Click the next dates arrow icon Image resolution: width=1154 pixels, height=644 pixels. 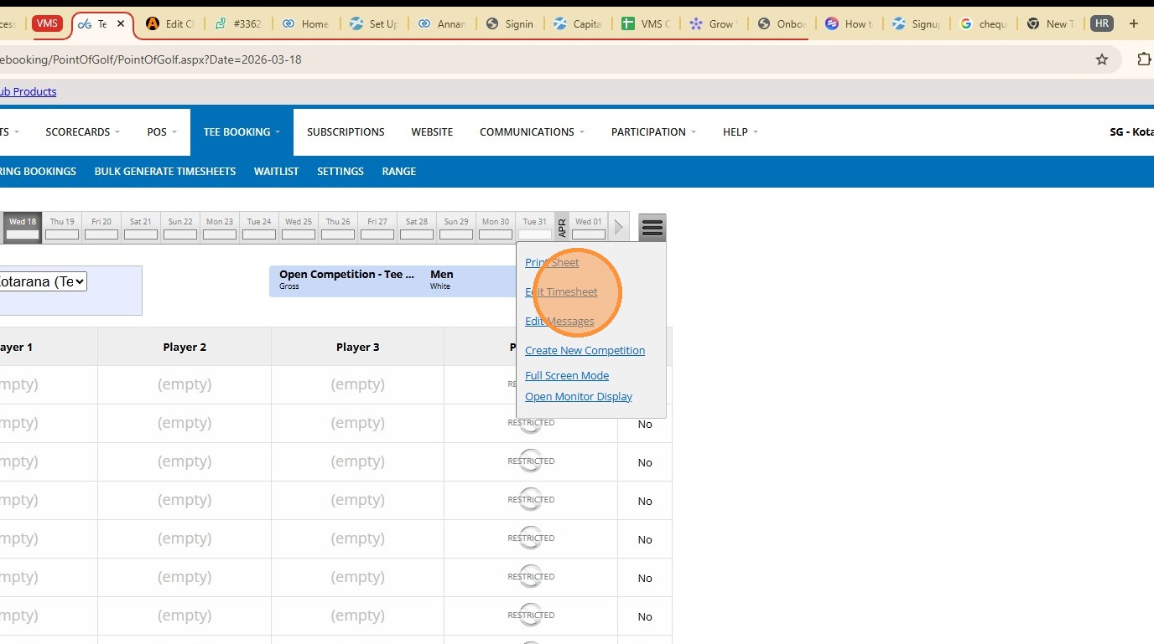619,228
